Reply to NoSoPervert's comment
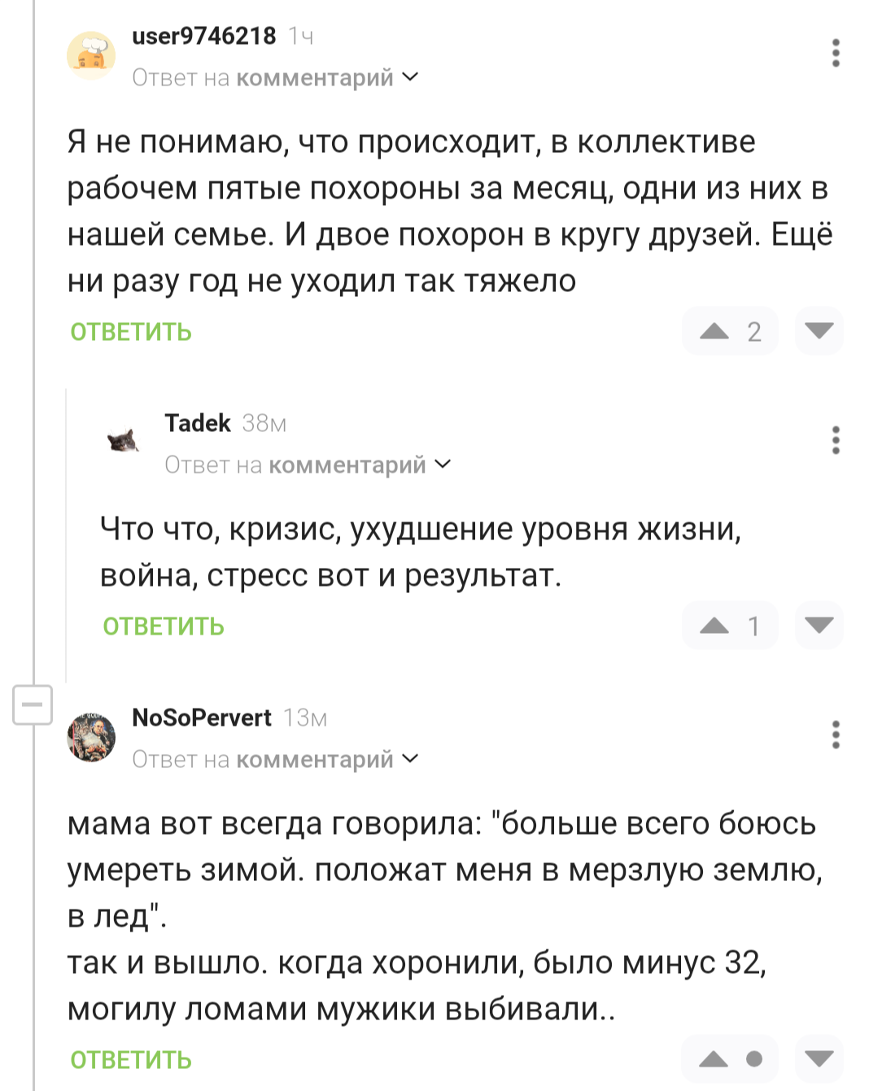Screen dimensions: 869x1091 tap(131, 1060)
